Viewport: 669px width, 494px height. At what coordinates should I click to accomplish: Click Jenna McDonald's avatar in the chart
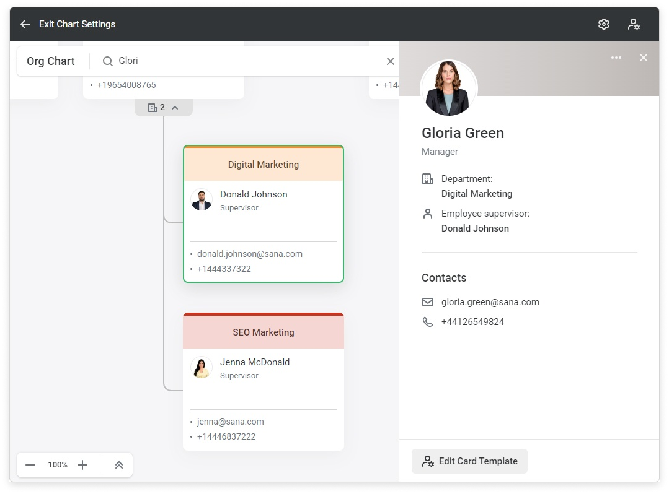coord(202,368)
